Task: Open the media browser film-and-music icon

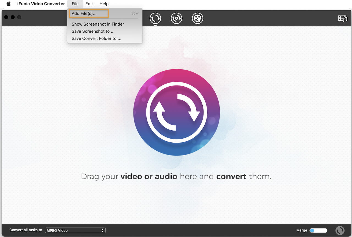Action: (x=342, y=18)
